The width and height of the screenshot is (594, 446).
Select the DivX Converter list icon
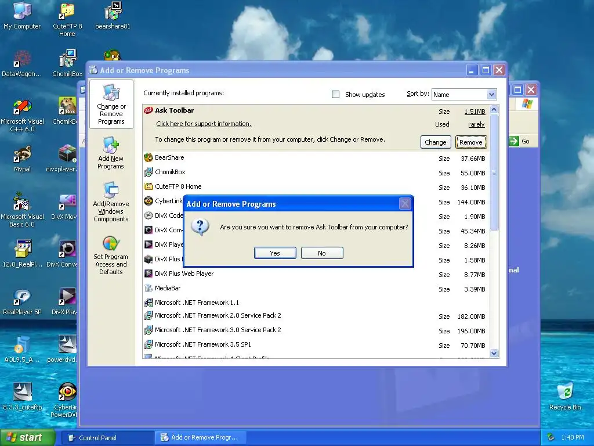coord(148,230)
